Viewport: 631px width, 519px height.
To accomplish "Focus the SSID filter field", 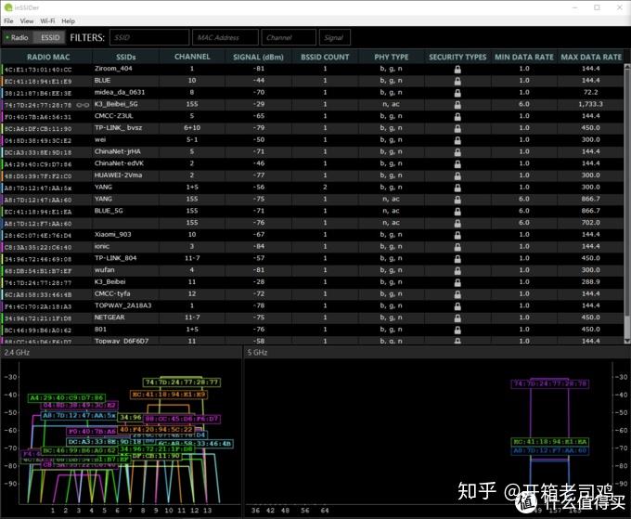I will point(149,37).
